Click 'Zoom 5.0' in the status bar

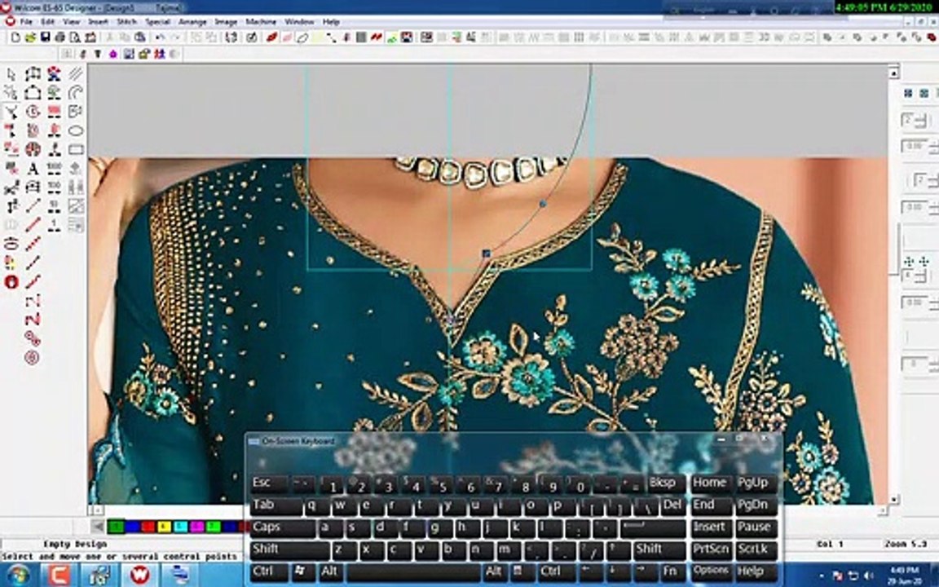point(906,544)
